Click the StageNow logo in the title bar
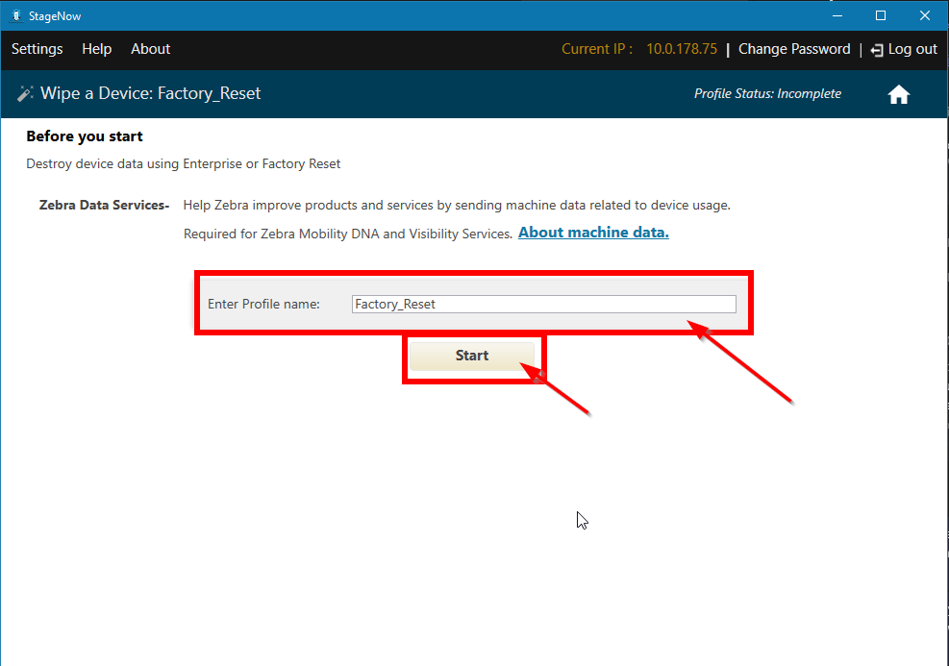 tap(17, 15)
